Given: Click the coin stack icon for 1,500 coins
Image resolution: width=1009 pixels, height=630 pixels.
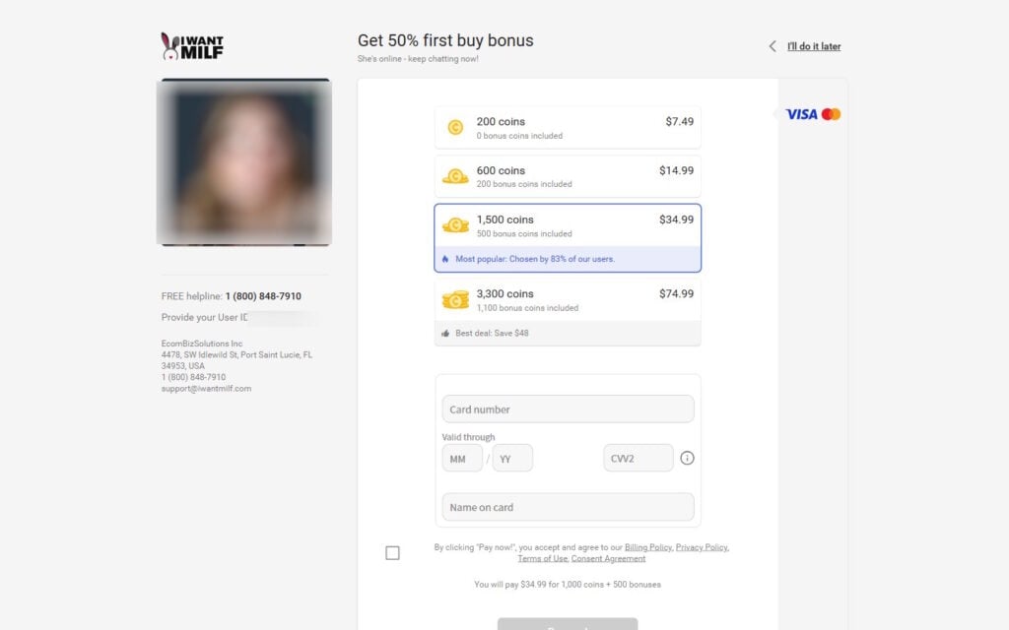Looking at the screenshot, I should tap(455, 225).
